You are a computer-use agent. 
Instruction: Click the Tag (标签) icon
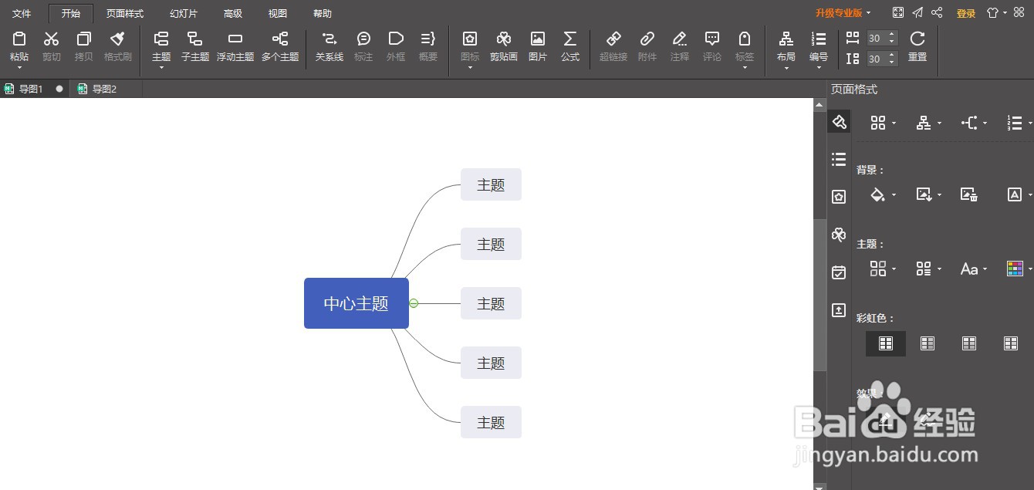tap(745, 39)
